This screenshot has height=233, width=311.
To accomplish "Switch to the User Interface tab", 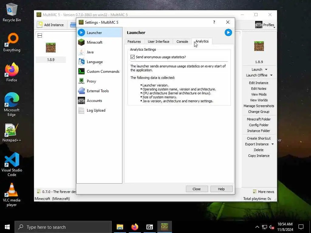I will click(159, 42).
